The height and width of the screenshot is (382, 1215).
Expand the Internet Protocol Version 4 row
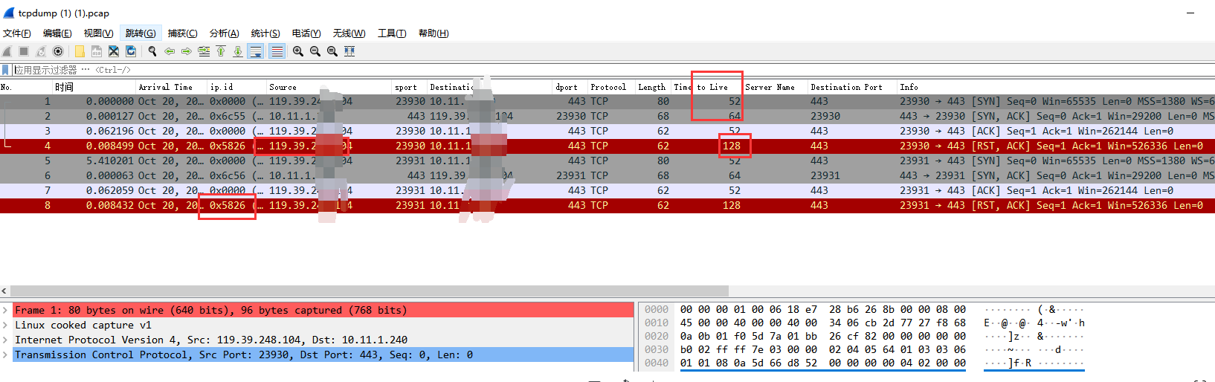[6, 340]
